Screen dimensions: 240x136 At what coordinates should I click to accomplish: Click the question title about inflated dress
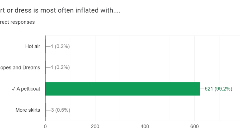(61, 10)
